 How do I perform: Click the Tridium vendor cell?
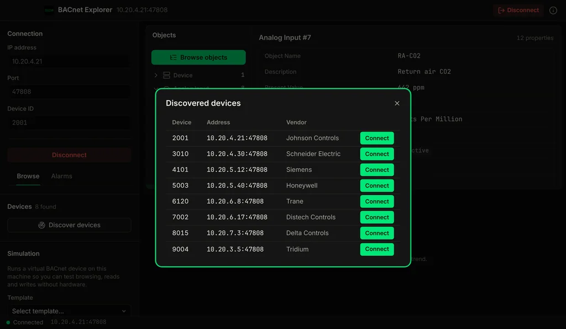coord(297,249)
